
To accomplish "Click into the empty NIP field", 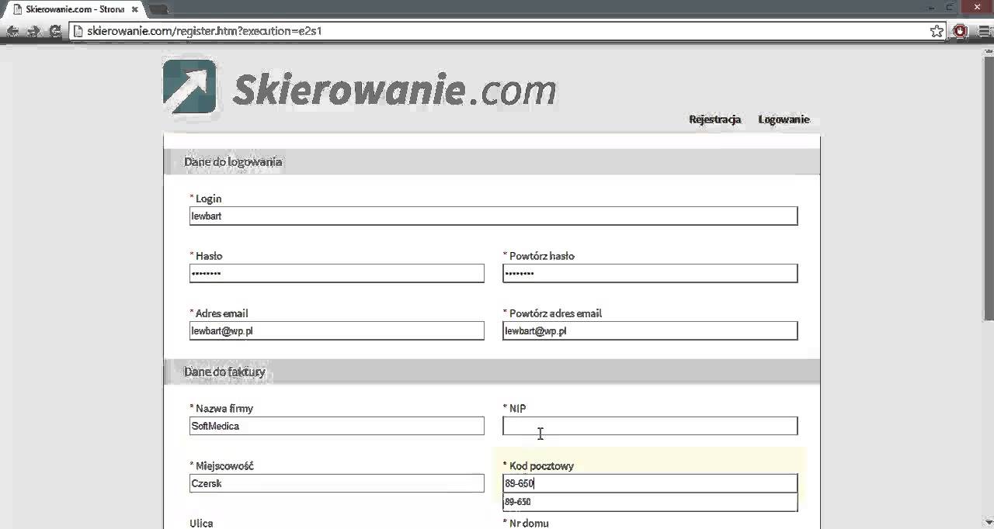I will tap(650, 426).
